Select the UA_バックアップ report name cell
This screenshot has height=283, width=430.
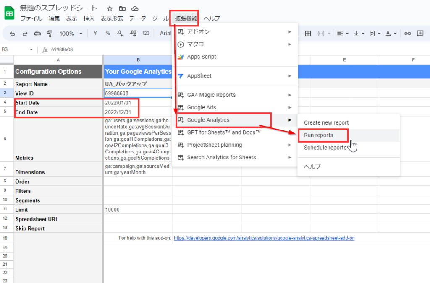tap(138, 84)
